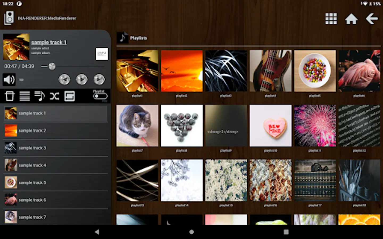Open playlist16 rusty texture thumbnail
Image resolution: width=383 pixels, height=239 pixels.
(270, 180)
